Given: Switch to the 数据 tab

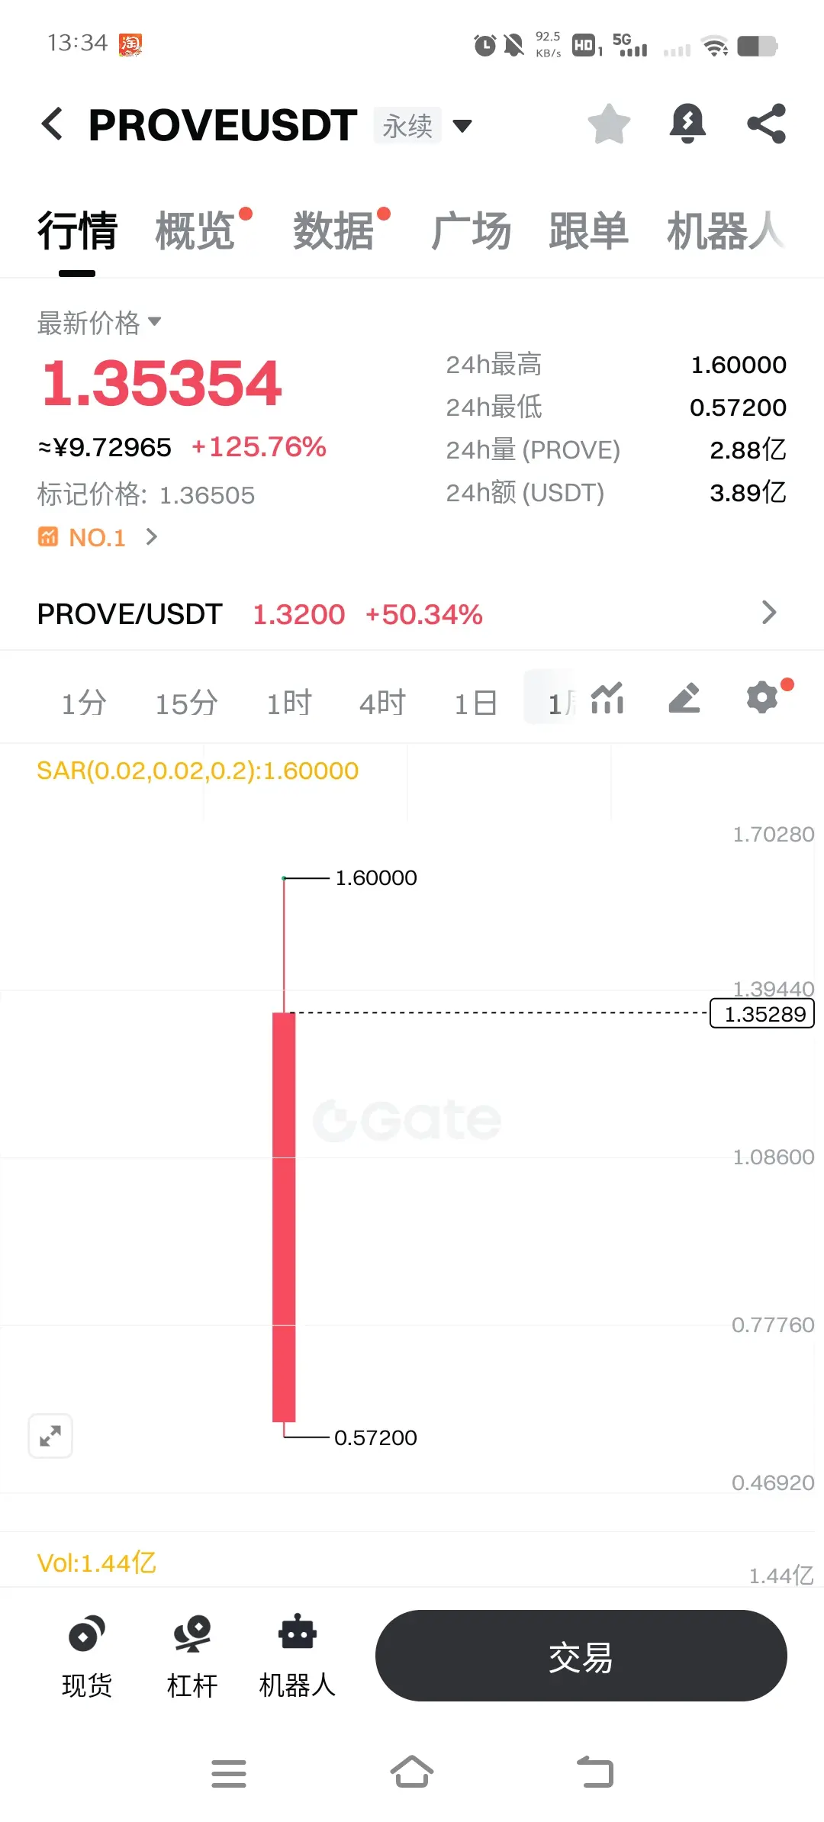Looking at the screenshot, I should [x=333, y=231].
